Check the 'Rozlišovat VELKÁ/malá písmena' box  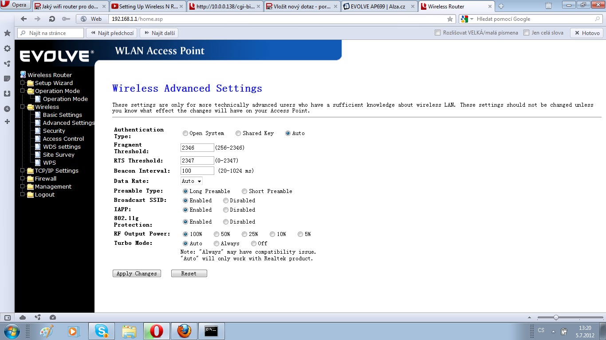[438, 33]
